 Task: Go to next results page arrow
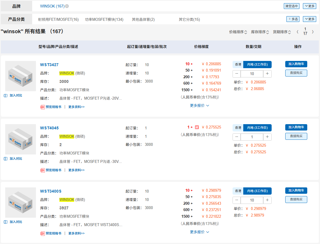[313, 32]
